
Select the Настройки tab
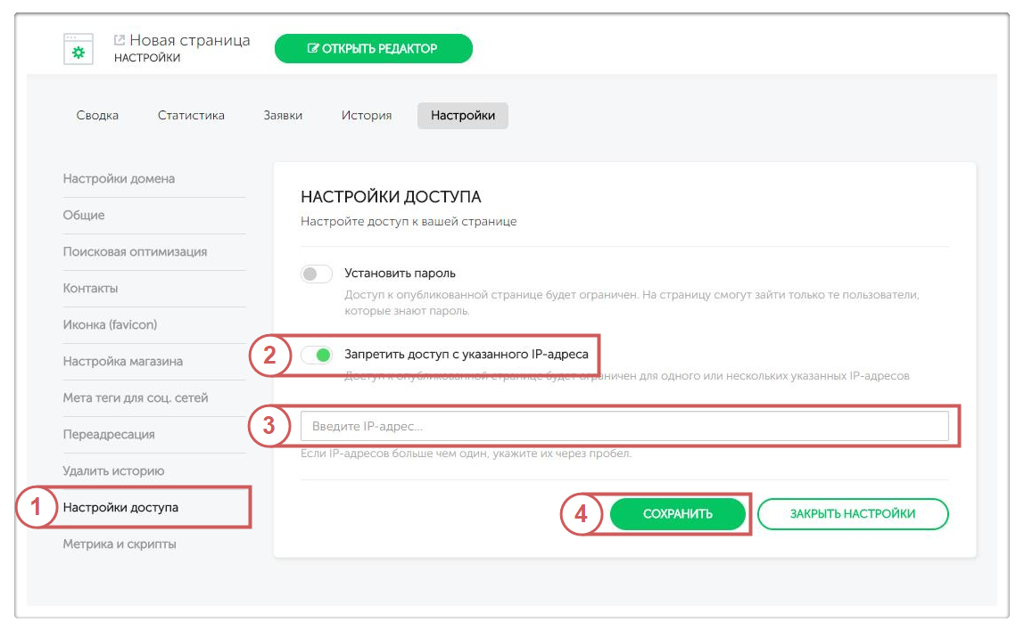[x=462, y=115]
